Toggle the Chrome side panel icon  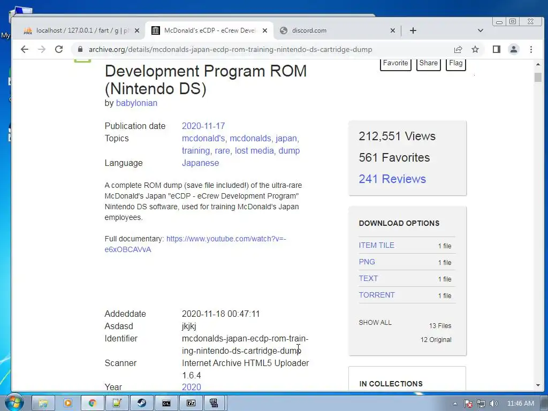[496, 49]
